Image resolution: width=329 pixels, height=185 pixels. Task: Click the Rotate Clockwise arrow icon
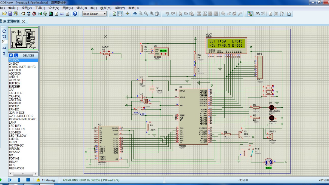click(x=4, y=31)
